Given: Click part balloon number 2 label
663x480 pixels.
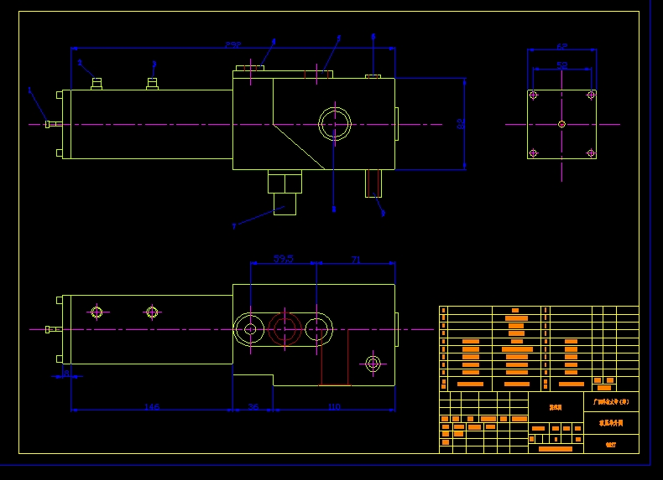Looking at the screenshot, I should (80, 63).
